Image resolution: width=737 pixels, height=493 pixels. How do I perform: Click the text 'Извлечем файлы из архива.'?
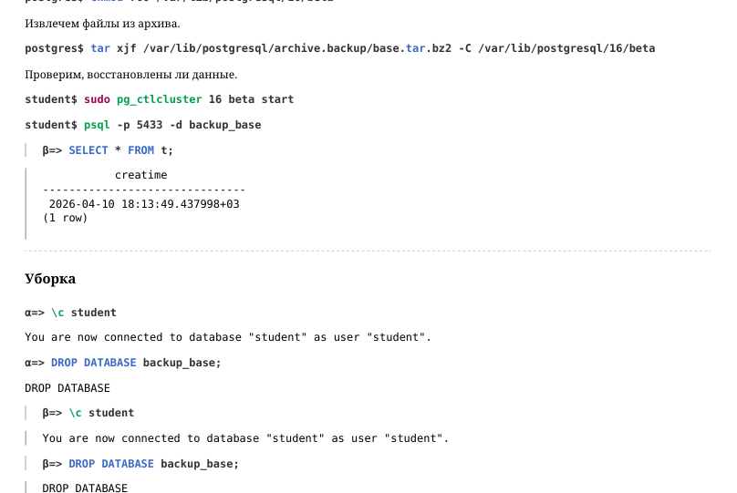click(102, 24)
